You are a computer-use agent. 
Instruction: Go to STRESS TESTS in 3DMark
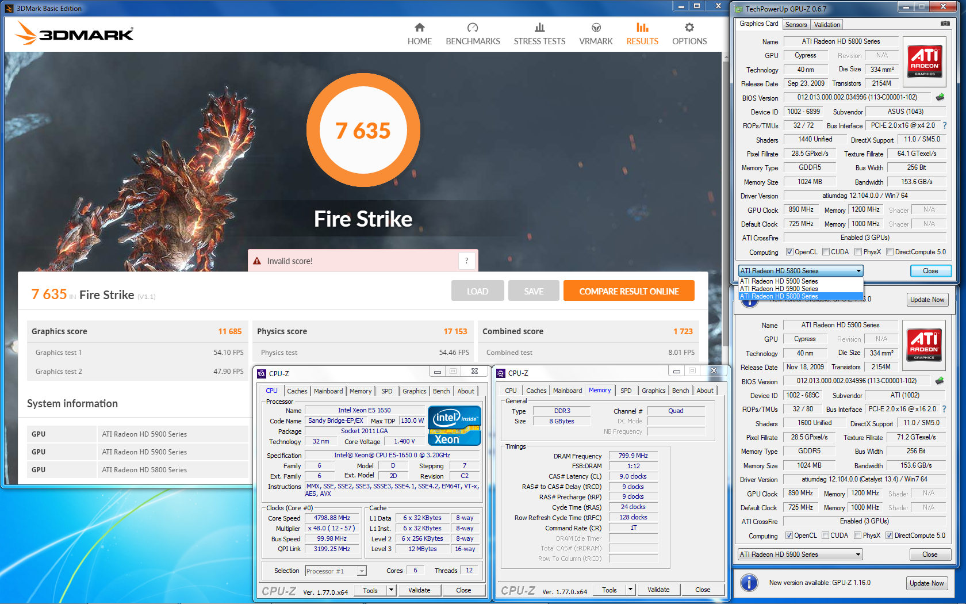point(539,35)
